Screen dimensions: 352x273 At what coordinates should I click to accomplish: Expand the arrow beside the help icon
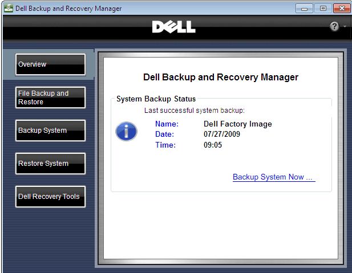click(345, 26)
